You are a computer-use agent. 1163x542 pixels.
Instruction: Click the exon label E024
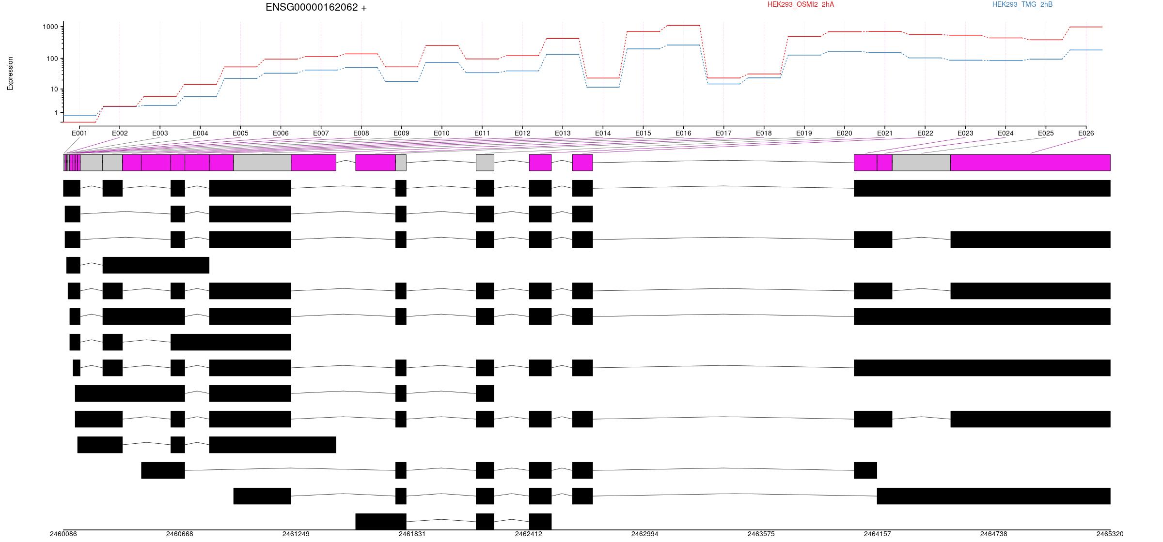click(1006, 133)
